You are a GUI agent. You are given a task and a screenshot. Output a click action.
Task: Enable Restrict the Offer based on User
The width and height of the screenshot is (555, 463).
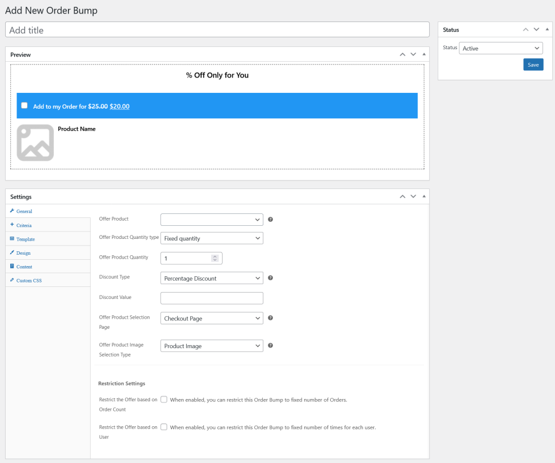pos(164,427)
